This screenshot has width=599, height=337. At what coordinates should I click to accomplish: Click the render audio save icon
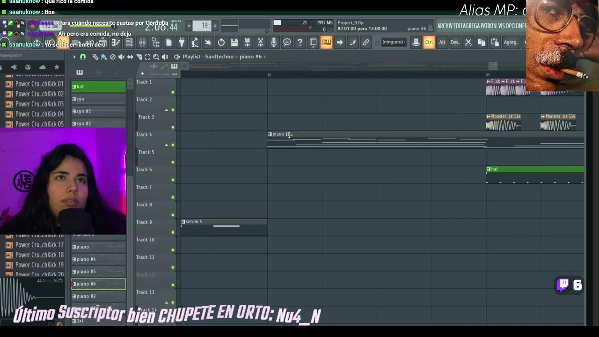tap(247, 43)
